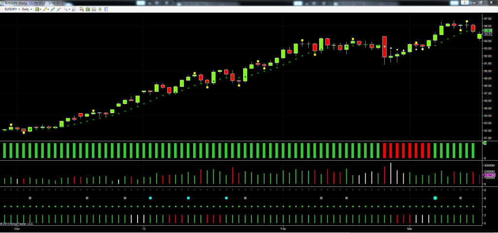
Task: Click the '13 year label on time axis
Action: coord(144,228)
